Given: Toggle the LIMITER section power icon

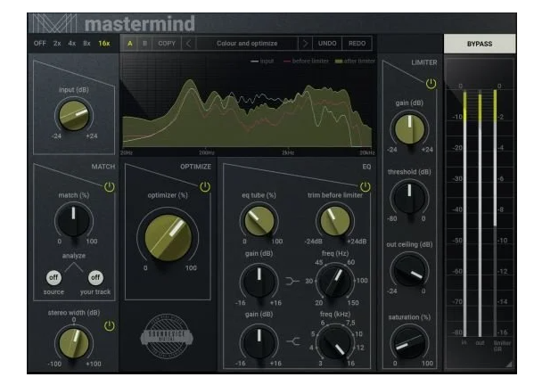Looking at the screenshot, I should [x=431, y=84].
